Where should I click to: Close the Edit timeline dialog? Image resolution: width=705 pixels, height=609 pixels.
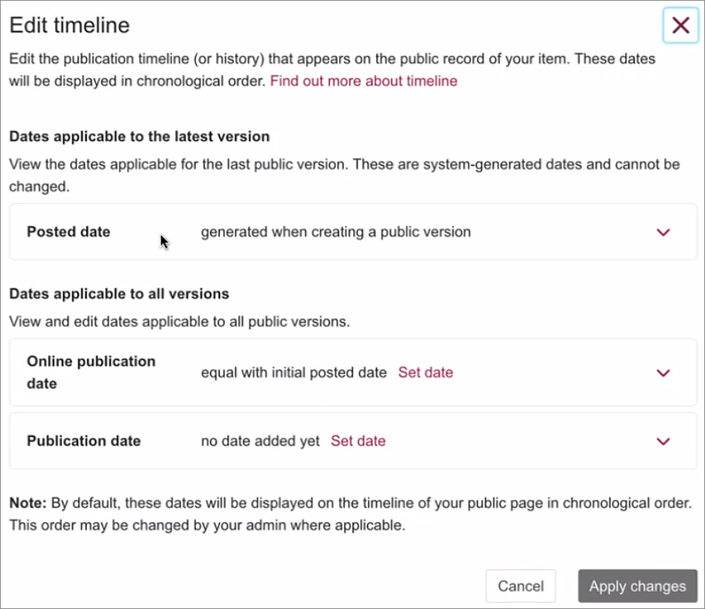(680, 26)
